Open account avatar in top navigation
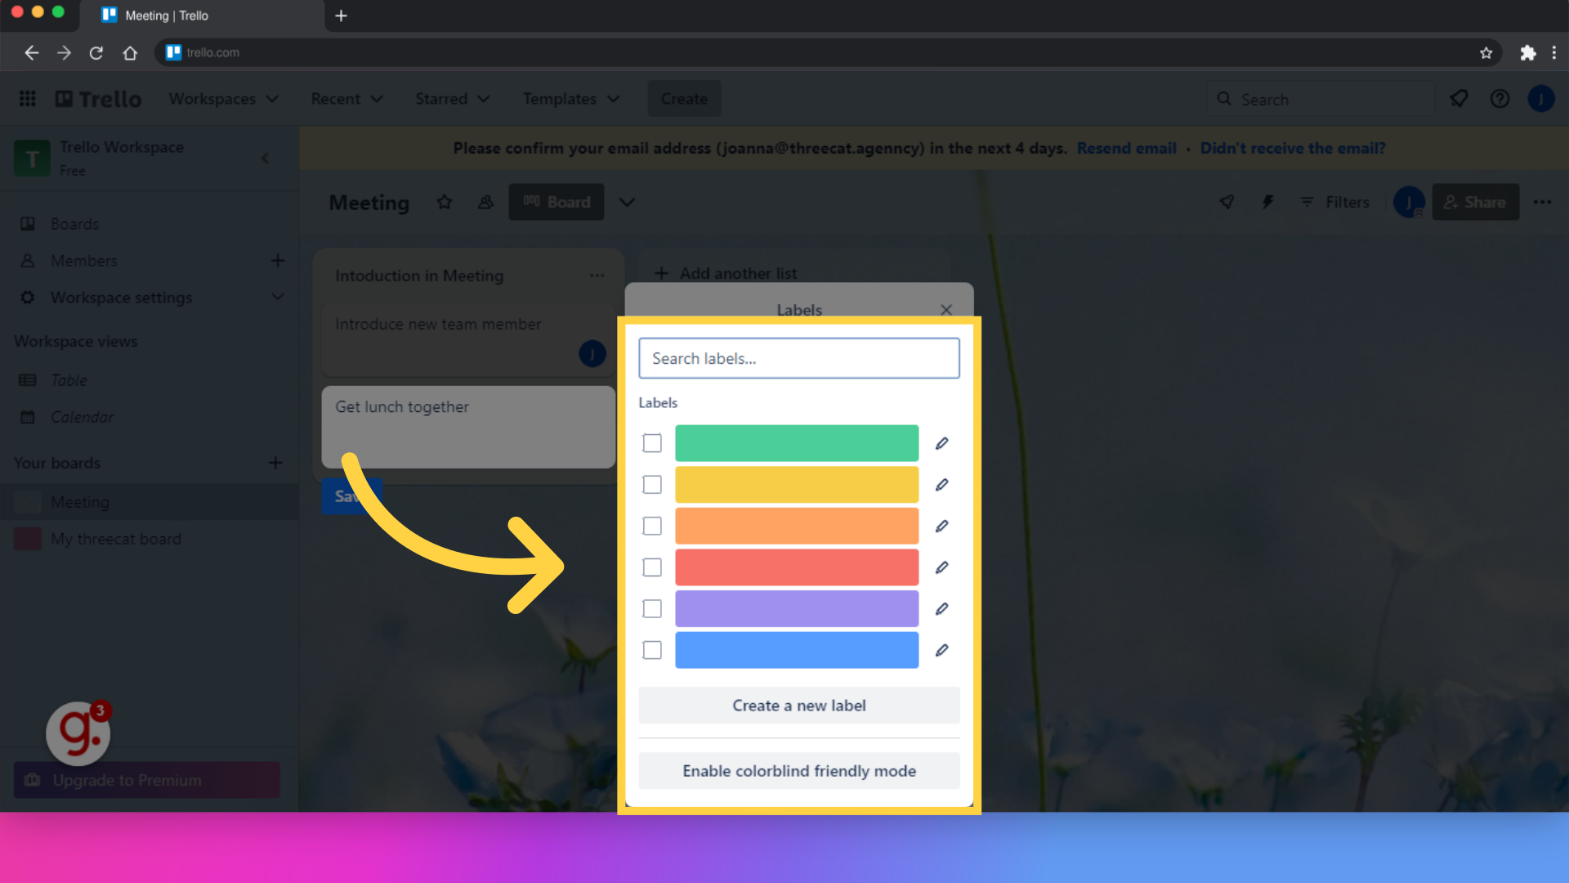This screenshot has height=883, width=1569. tap(1541, 99)
